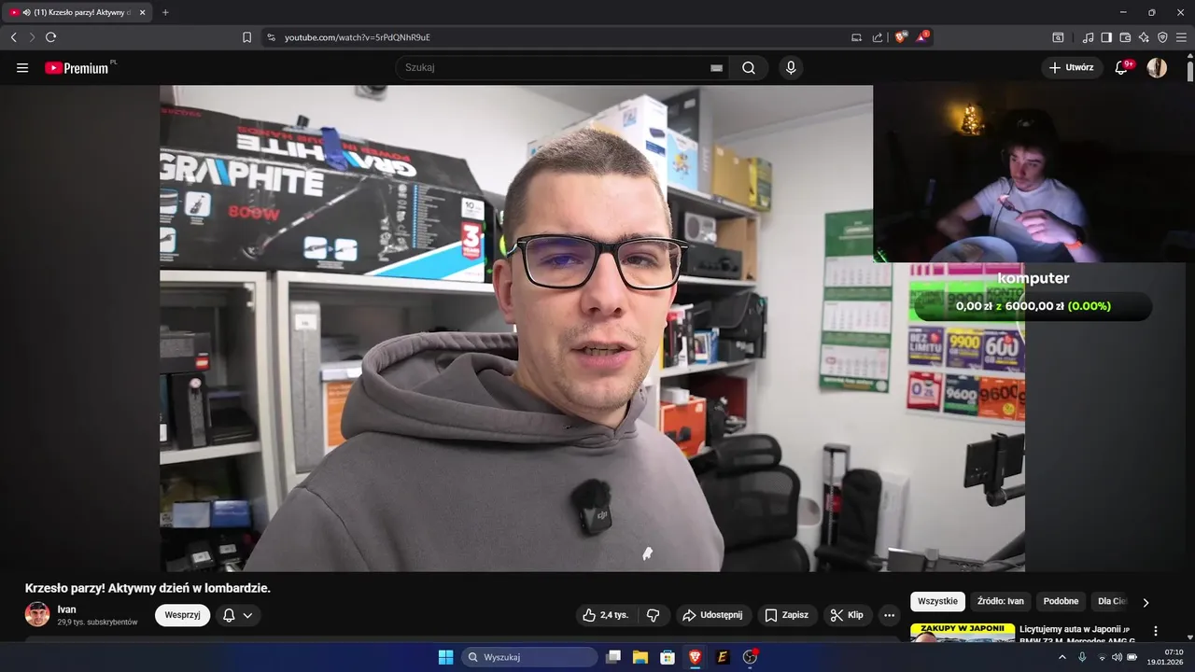Install the app with the address bar icon
This screenshot has height=672, width=1195.
pyautogui.click(x=856, y=37)
